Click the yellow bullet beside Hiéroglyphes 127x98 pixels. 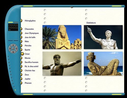tap(21, 21)
